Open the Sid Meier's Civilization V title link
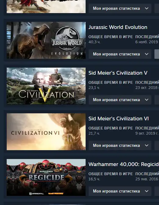 pos(118,73)
